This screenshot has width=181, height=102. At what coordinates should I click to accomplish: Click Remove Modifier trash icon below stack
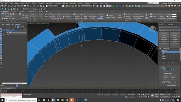(169, 63)
